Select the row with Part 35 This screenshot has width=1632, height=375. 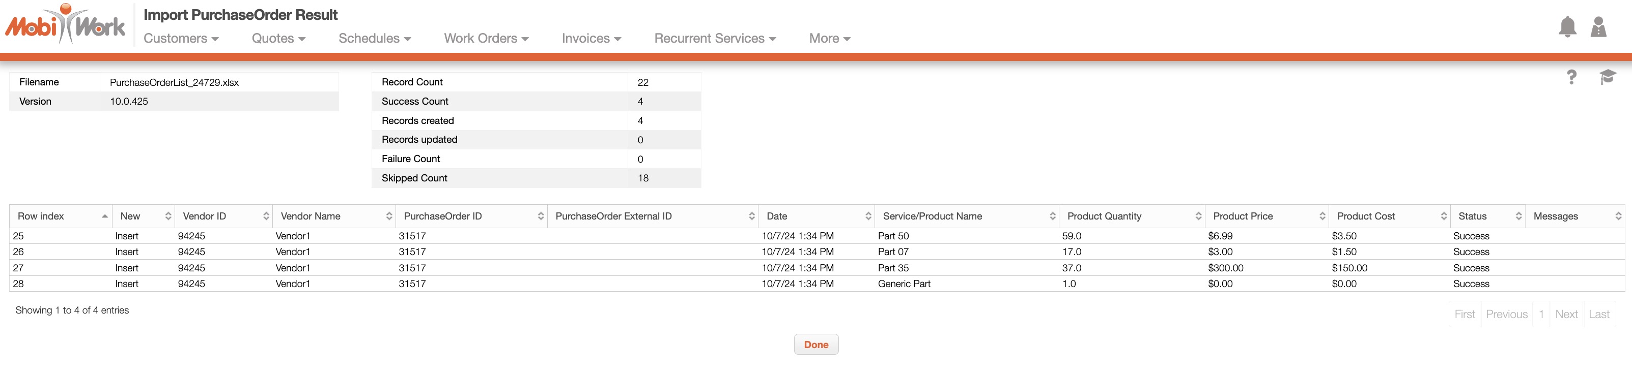[x=893, y=268]
